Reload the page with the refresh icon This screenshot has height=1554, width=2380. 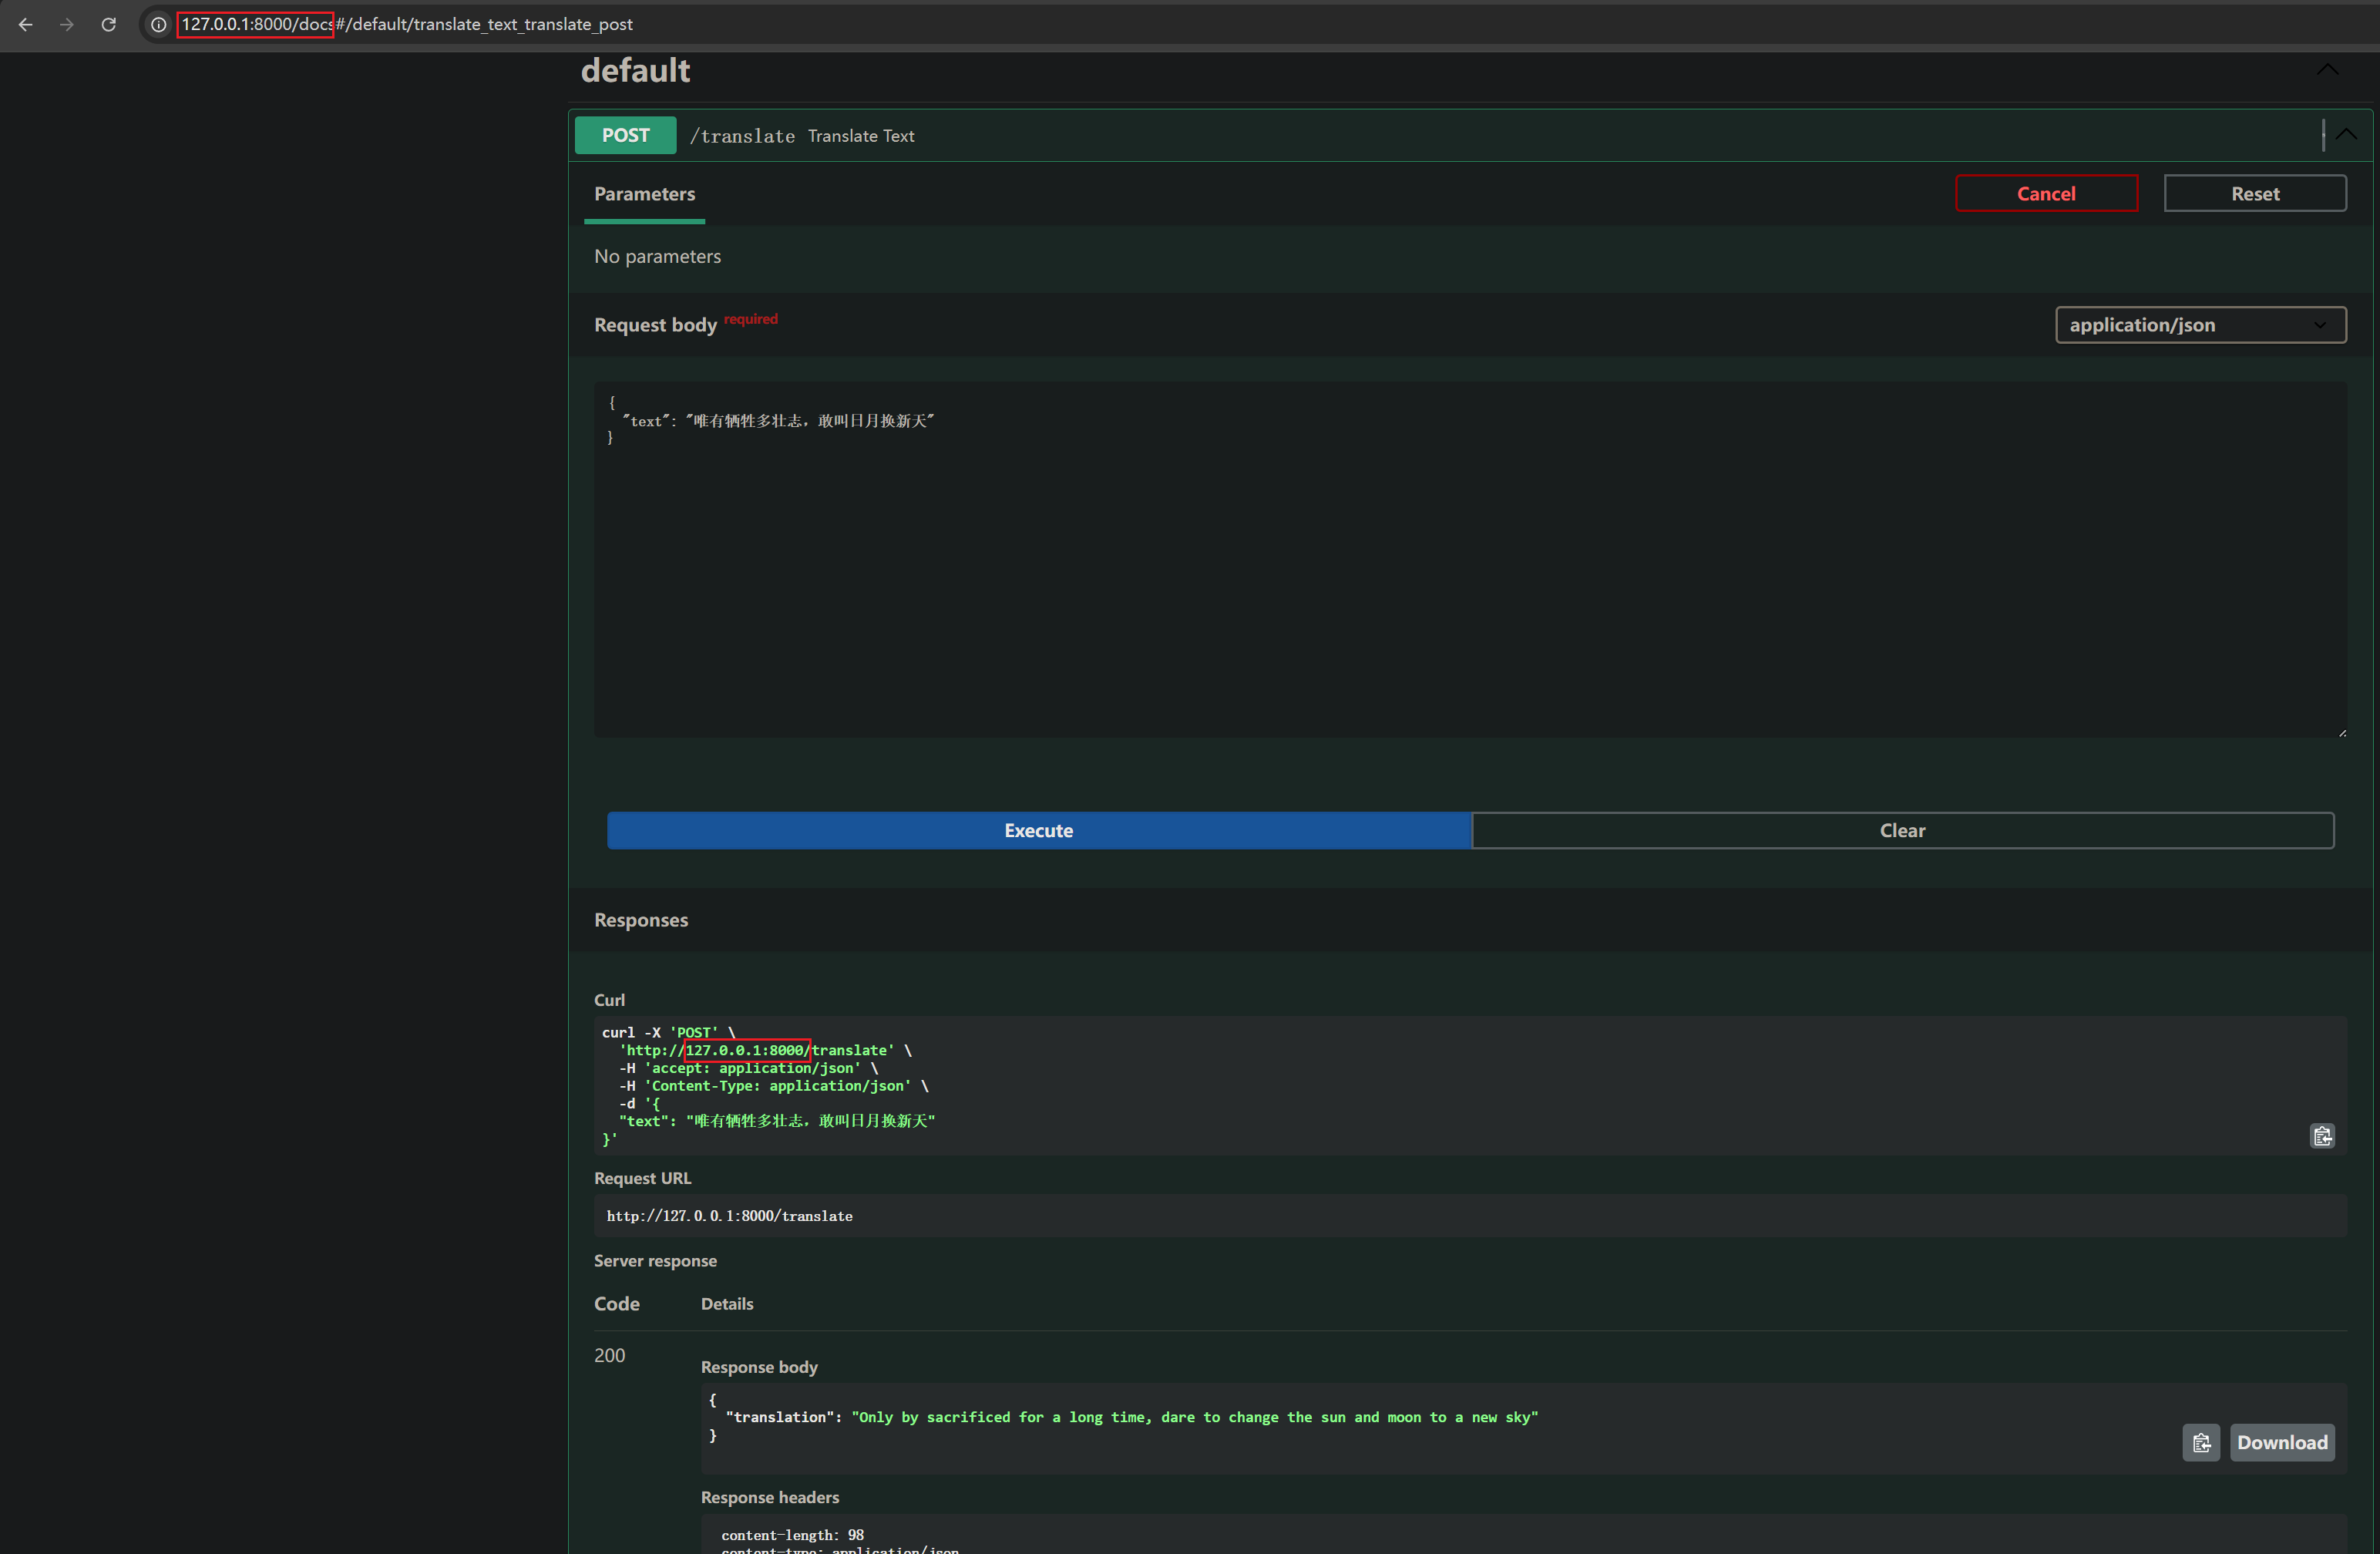(109, 24)
